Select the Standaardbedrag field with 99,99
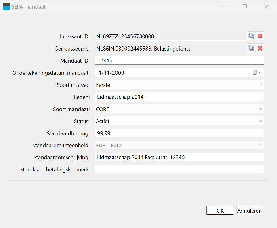 [179, 133]
